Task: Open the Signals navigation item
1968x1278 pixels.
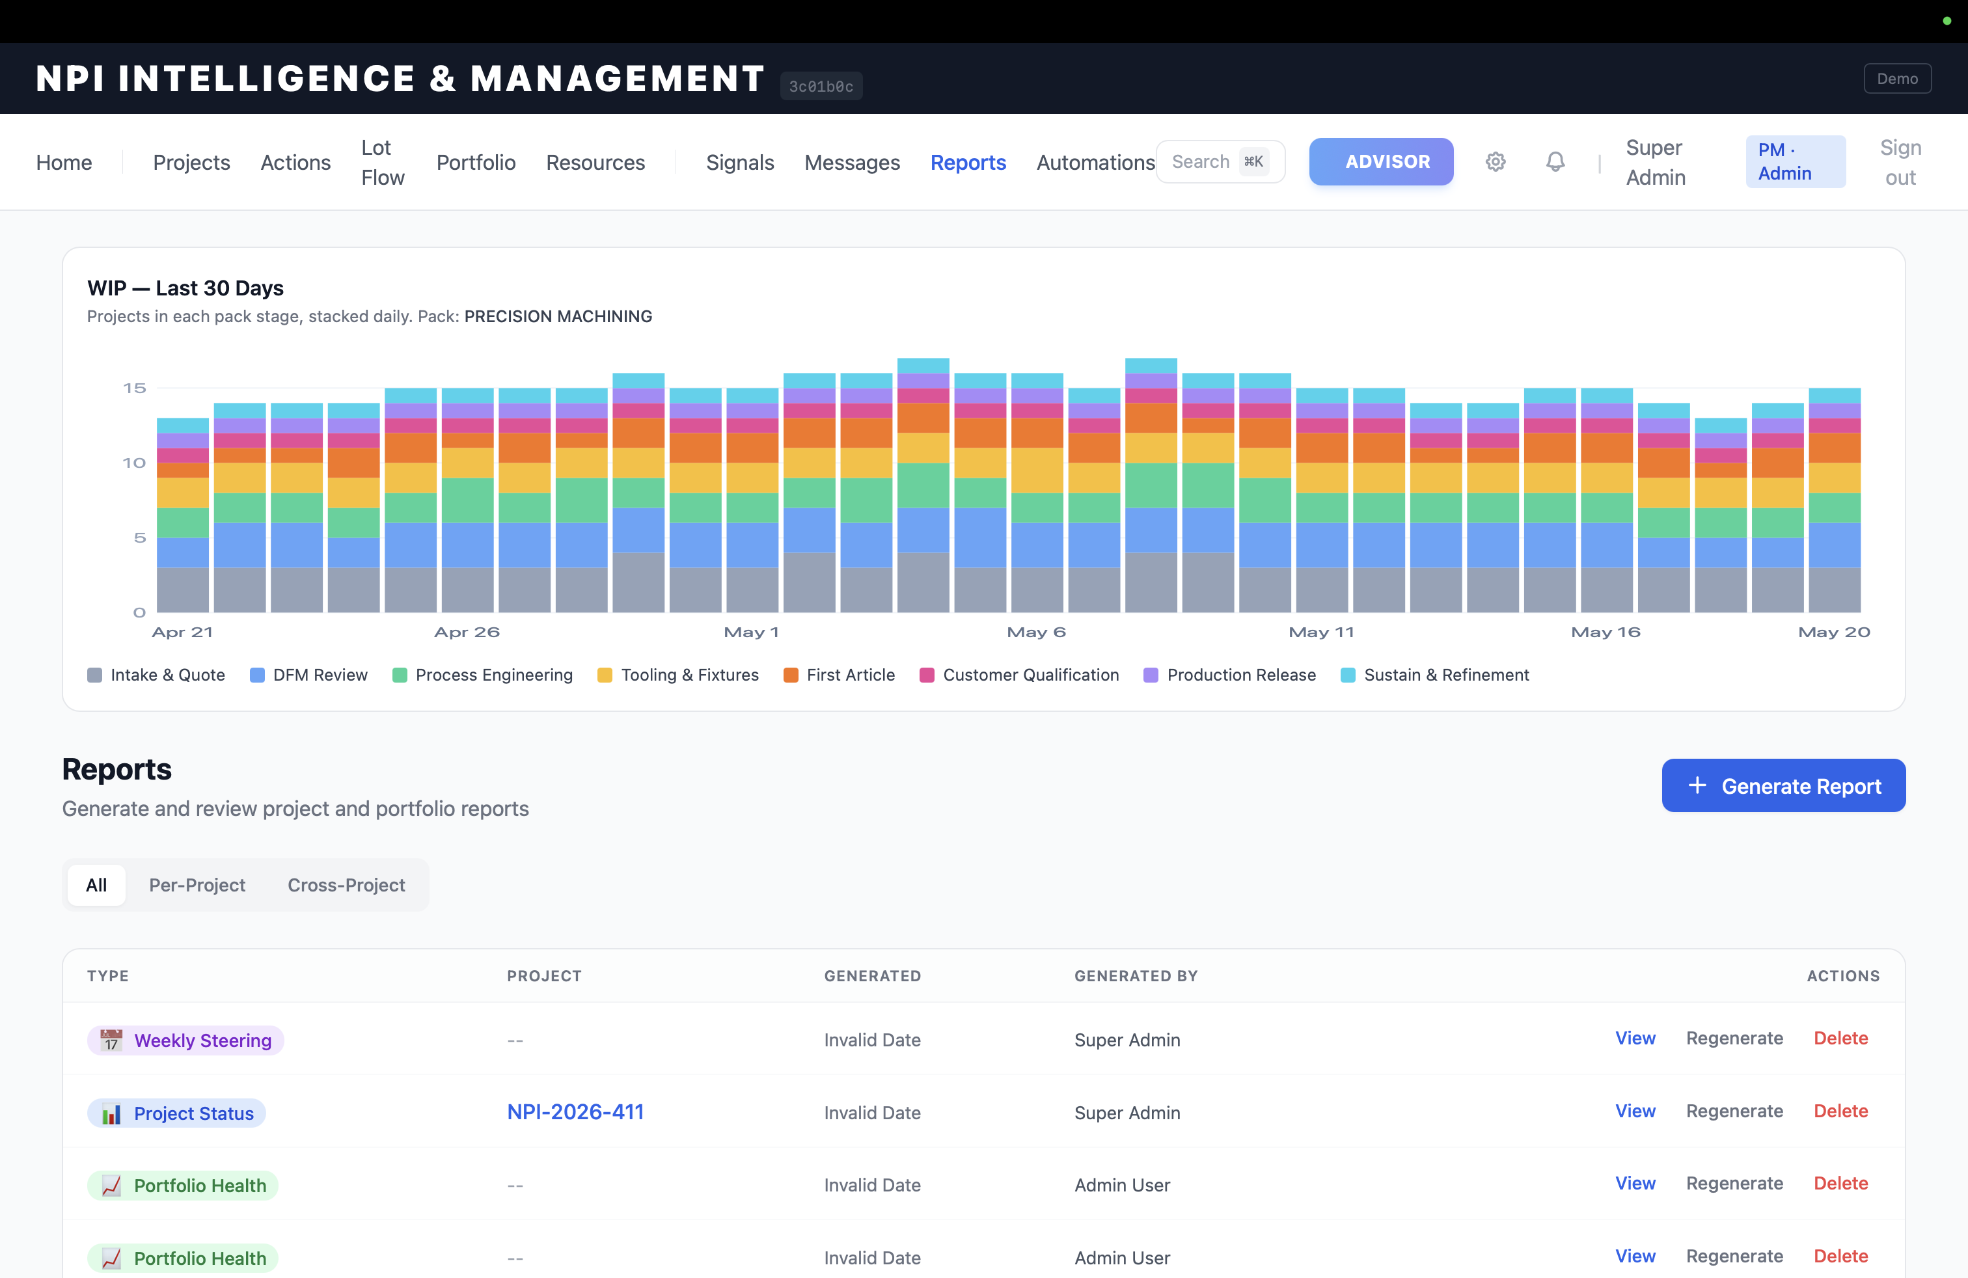Action: (739, 163)
